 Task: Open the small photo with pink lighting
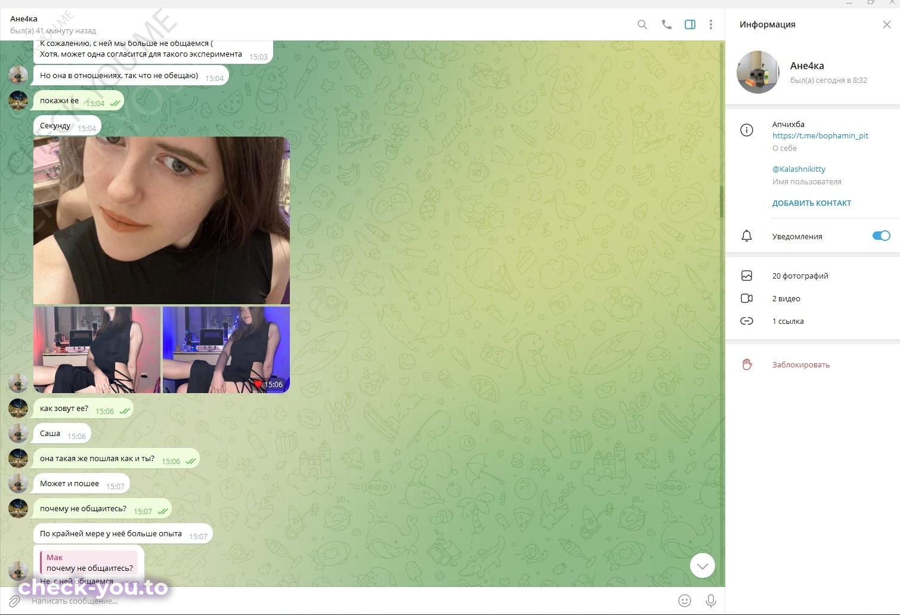(97, 350)
